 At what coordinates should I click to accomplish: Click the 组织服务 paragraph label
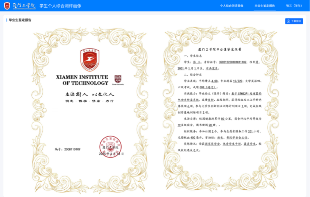point(191,131)
